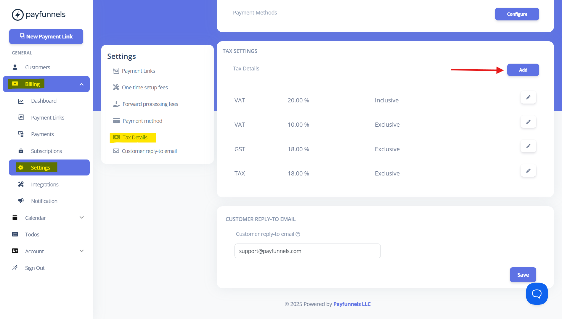Save the customer reply-to email

tap(523, 275)
